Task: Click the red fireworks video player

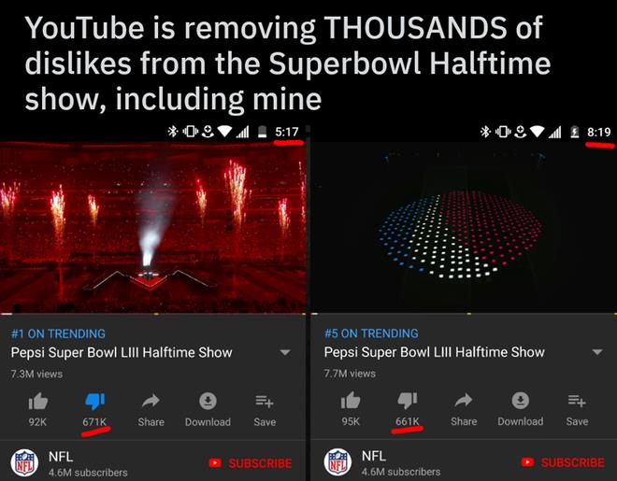Action: [152, 227]
